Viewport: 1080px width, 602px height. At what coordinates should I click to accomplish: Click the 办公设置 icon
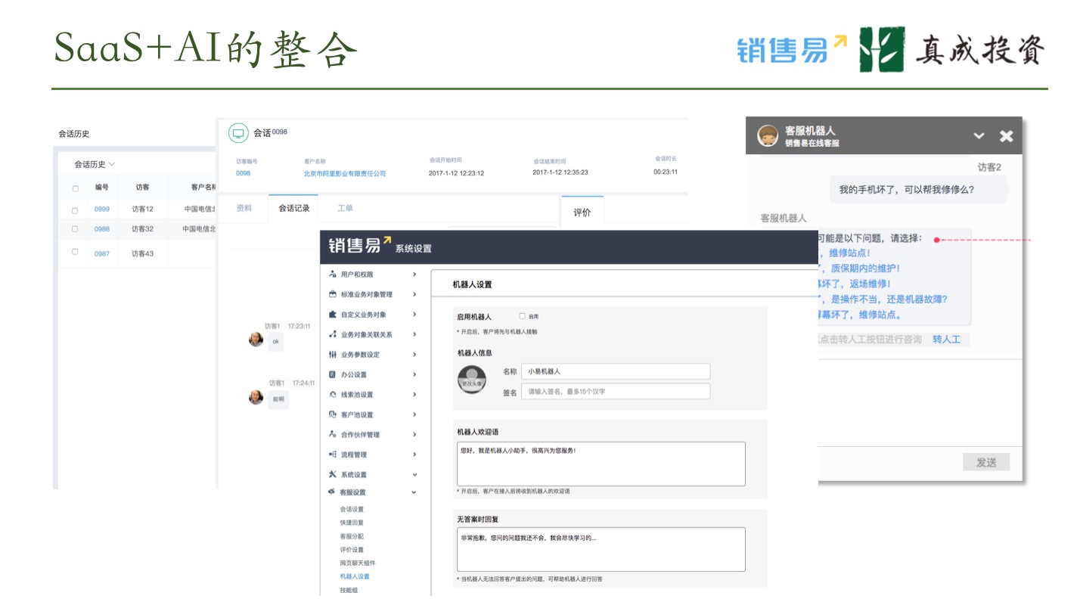(333, 374)
